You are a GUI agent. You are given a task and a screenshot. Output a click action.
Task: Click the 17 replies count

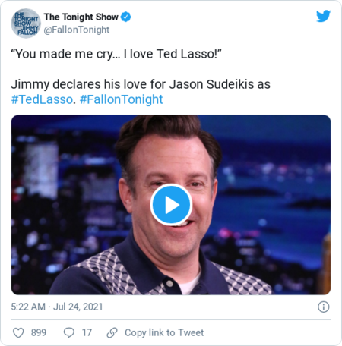click(x=87, y=332)
